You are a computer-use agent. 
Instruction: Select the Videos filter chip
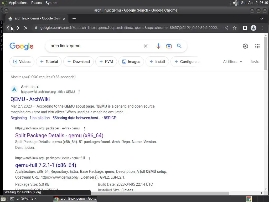(22, 62)
